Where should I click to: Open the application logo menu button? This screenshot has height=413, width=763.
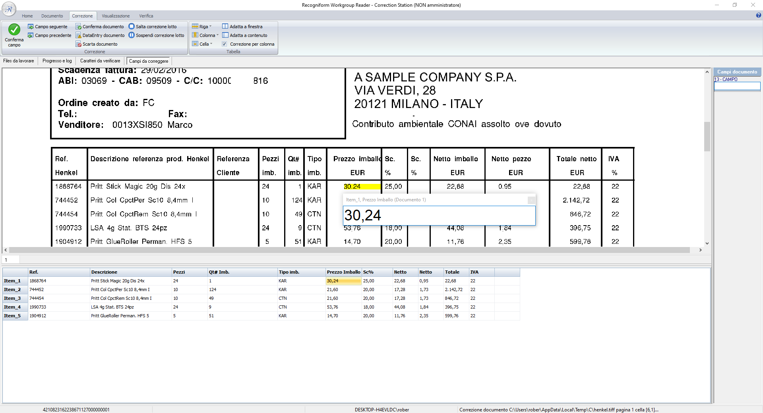point(9,9)
